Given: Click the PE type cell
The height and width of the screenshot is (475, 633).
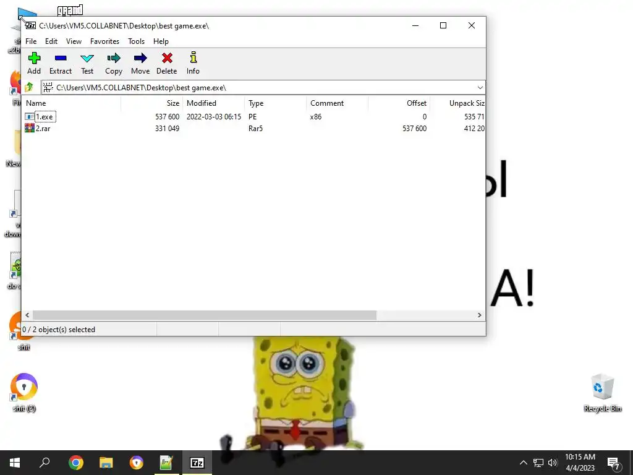Looking at the screenshot, I should click(252, 117).
